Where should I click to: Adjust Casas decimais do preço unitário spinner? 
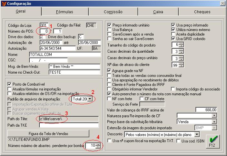pyautogui.click(x=181, y=58)
